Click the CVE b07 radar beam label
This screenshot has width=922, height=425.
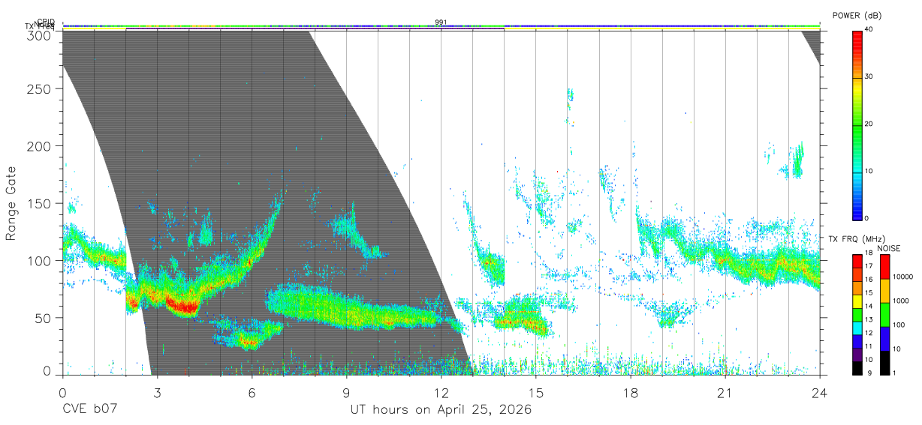tap(89, 409)
